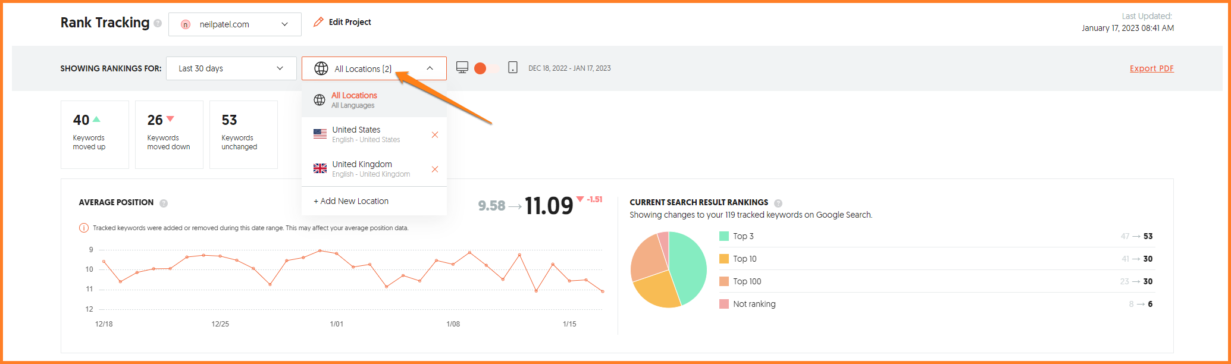
Task: Open the neilpatel.com project dropdown
Action: [234, 24]
